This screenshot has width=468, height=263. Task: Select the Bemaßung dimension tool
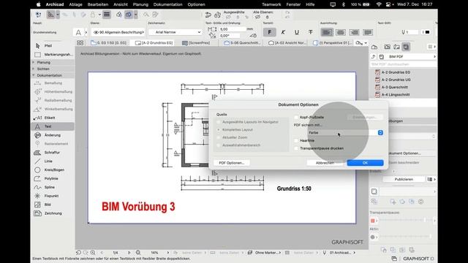click(x=53, y=83)
